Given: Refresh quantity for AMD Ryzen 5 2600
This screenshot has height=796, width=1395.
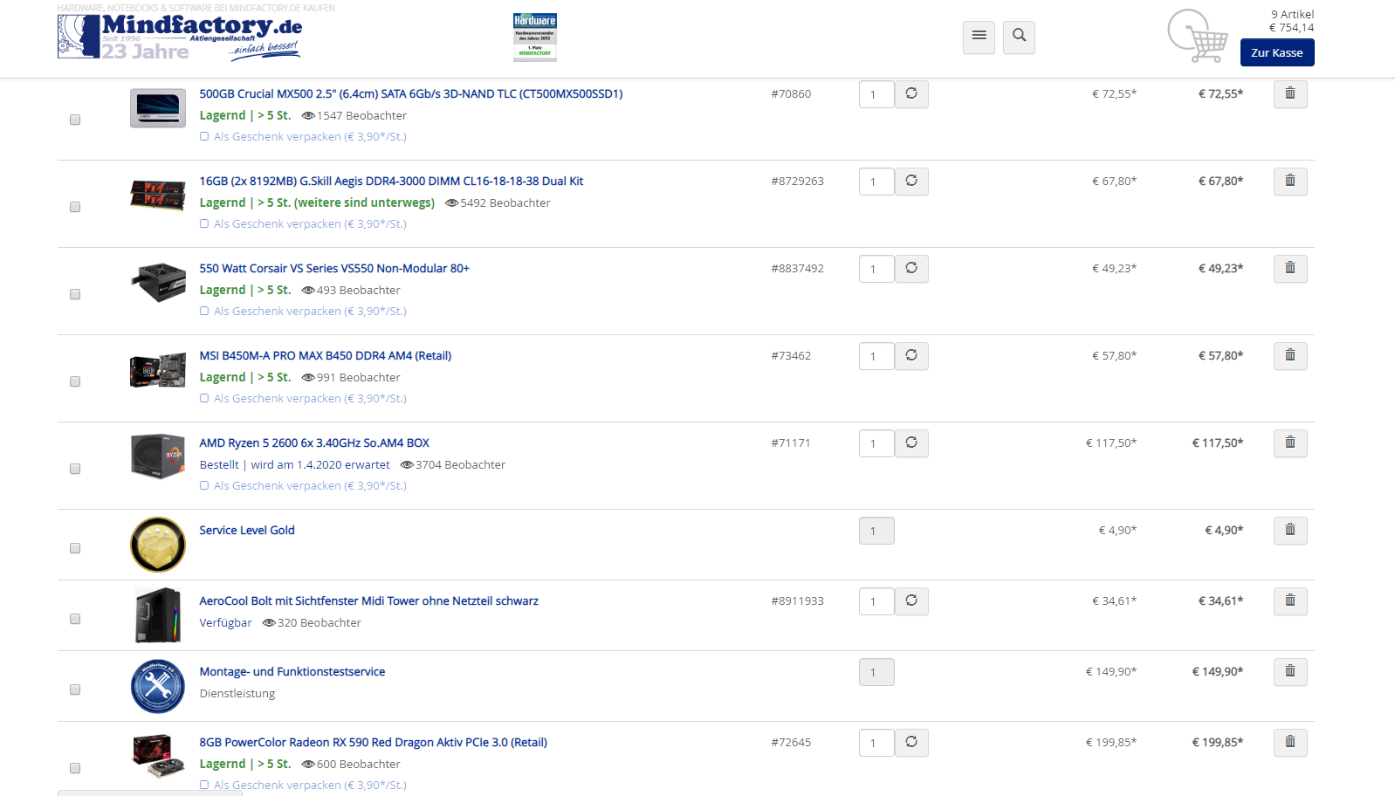Looking at the screenshot, I should [x=911, y=443].
